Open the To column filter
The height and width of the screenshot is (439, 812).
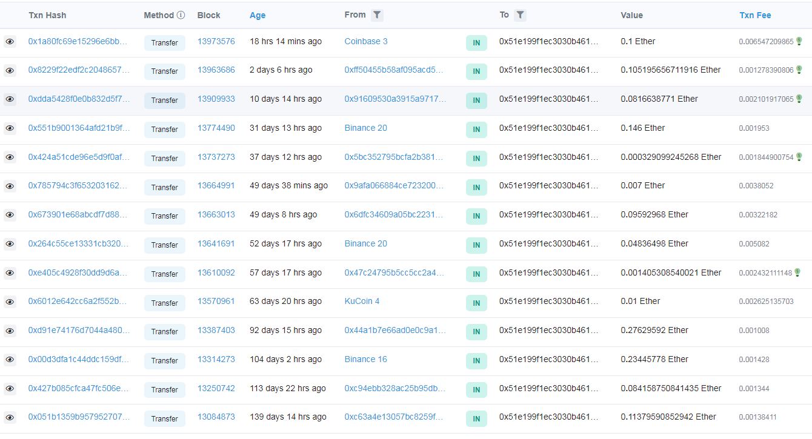click(x=520, y=15)
